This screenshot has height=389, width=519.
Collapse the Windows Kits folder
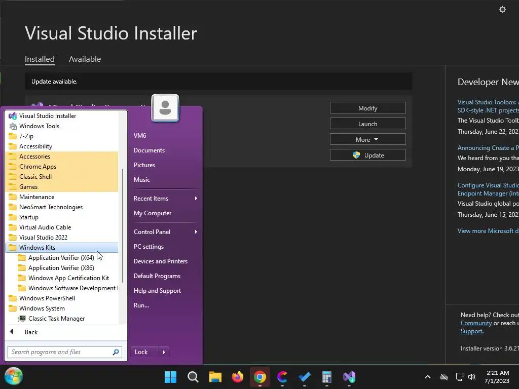pos(61,247)
